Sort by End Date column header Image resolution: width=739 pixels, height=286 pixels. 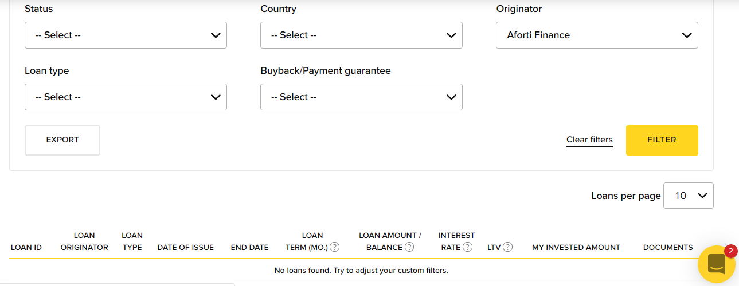point(249,248)
